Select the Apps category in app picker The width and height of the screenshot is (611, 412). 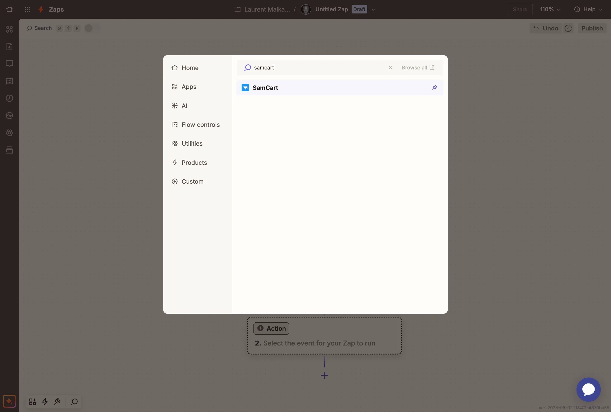click(x=197, y=87)
